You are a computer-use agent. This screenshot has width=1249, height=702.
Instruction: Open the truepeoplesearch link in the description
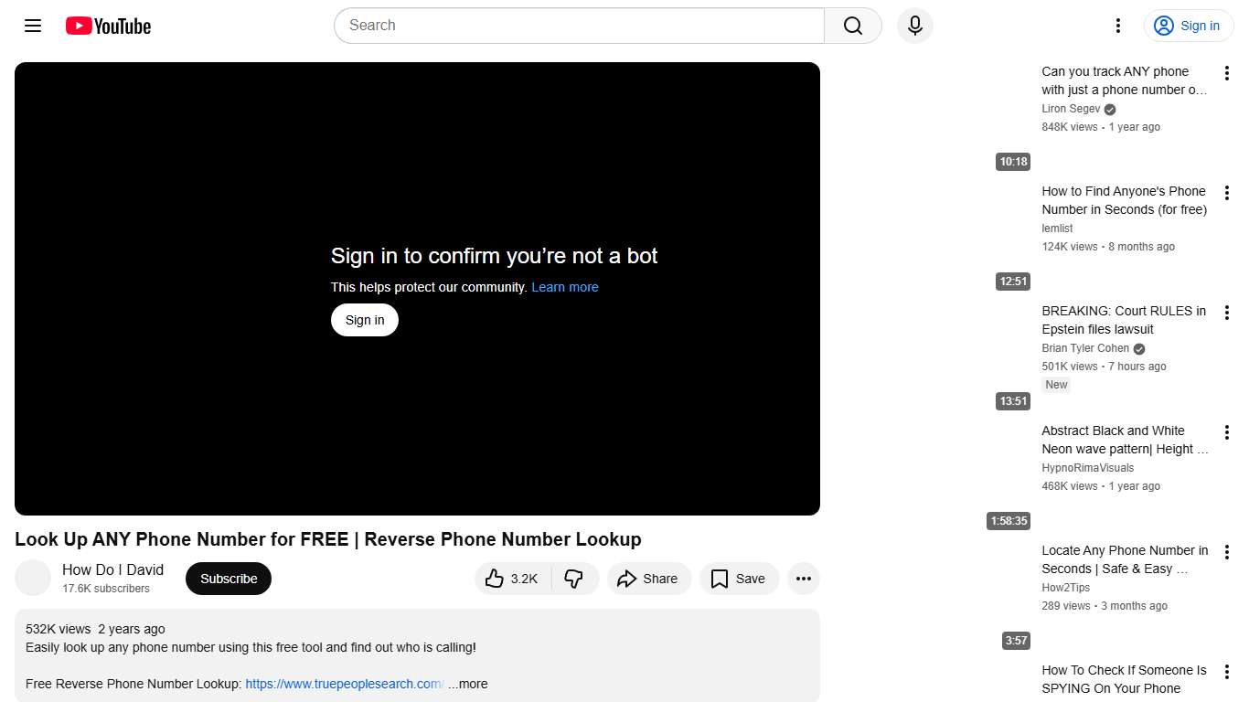click(x=343, y=684)
